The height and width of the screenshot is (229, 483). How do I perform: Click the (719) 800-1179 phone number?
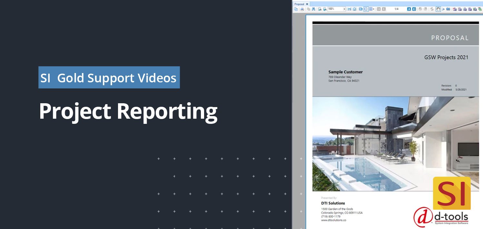[x=330, y=216]
